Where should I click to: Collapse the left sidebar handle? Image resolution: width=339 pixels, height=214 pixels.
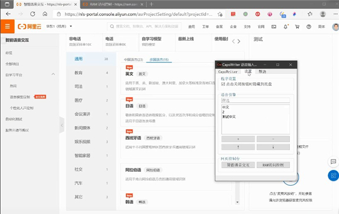[x=62, y=125]
